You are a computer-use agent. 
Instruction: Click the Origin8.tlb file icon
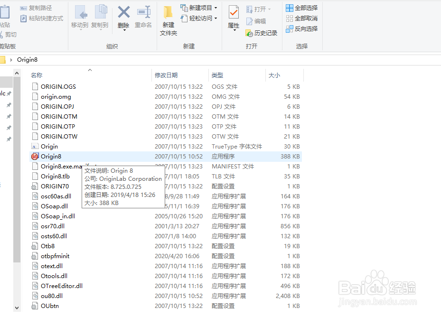35,177
